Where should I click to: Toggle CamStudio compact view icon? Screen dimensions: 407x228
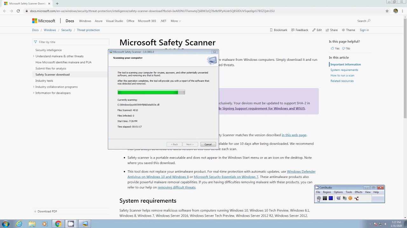(x=338, y=198)
